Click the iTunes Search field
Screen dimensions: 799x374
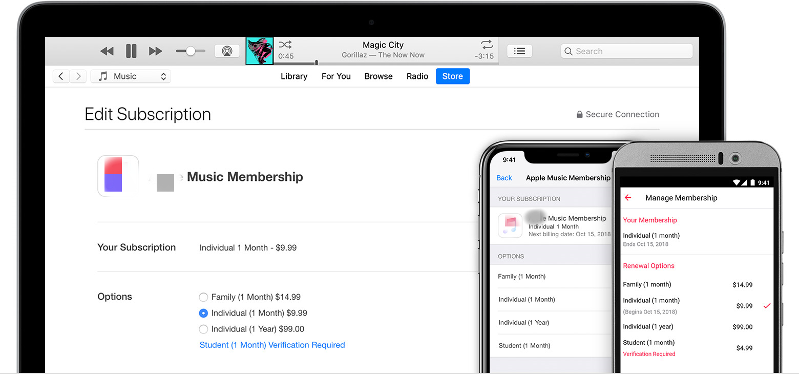point(627,51)
